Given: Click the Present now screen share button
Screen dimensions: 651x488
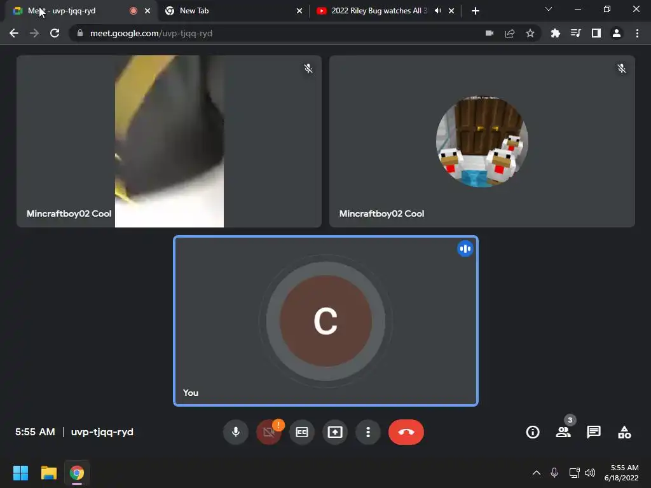Looking at the screenshot, I should [x=335, y=432].
